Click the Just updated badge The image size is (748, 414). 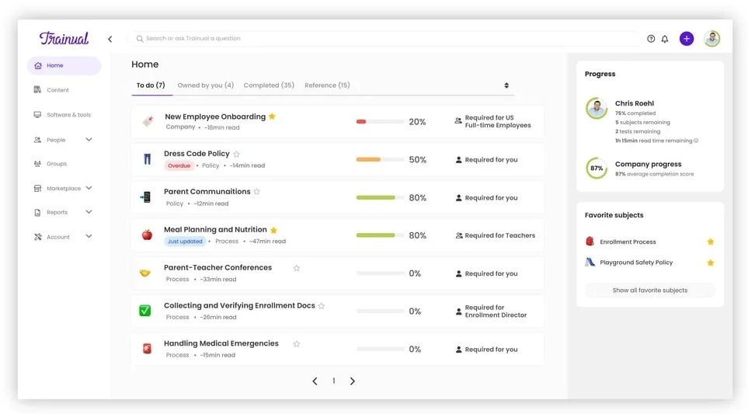[x=185, y=242]
